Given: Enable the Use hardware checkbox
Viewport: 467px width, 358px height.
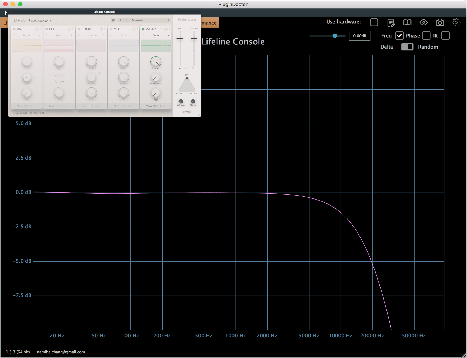Looking at the screenshot, I should point(374,23).
